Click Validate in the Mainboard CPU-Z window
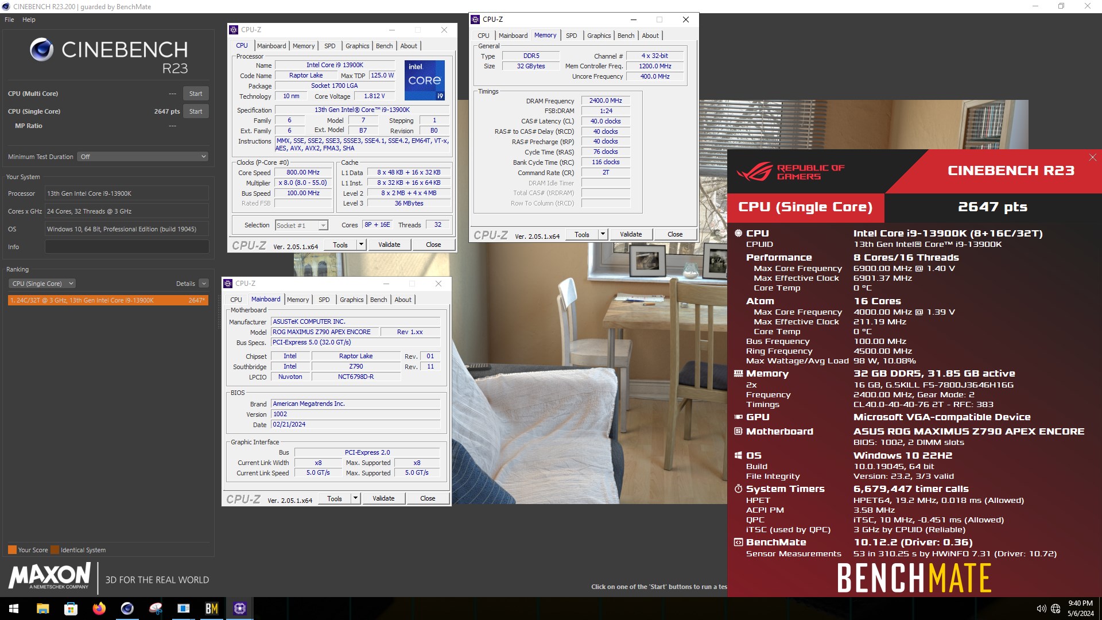 click(383, 498)
